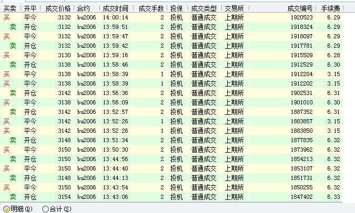Click 平今 in the 13:56:09 row
355x213 pixels.
pos(30,102)
